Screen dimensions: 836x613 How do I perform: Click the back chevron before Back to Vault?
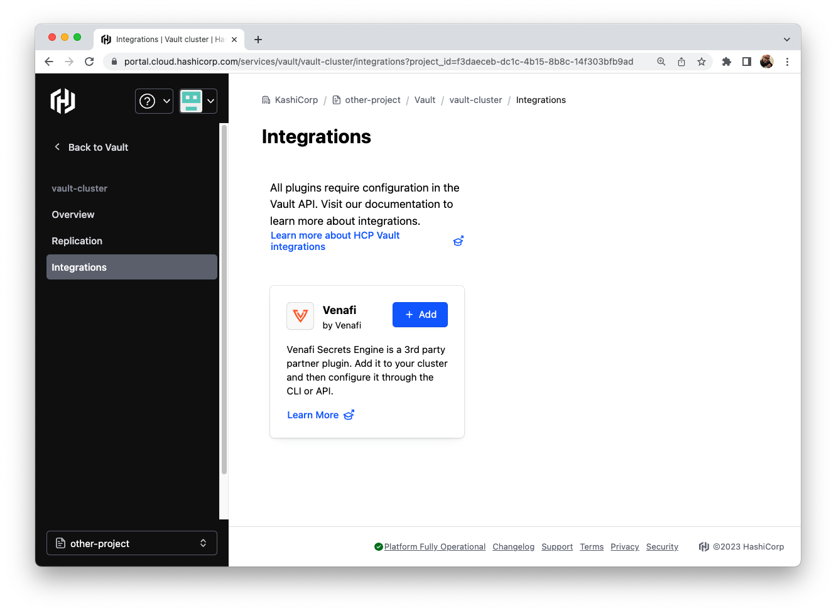(57, 147)
